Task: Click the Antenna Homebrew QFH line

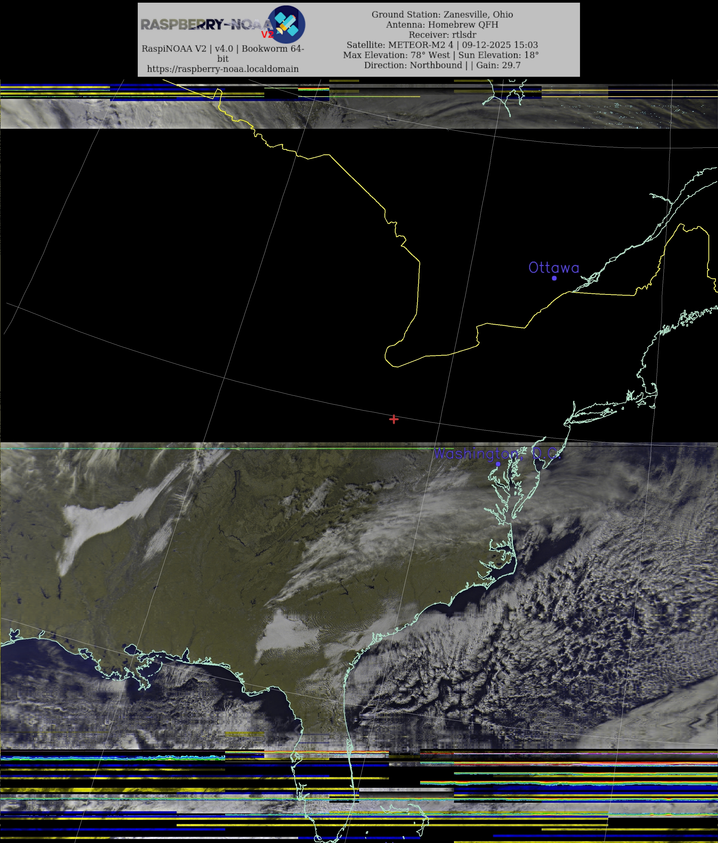Action: (442, 25)
